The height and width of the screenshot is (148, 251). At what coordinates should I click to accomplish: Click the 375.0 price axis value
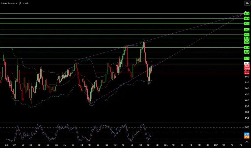coord(247,118)
